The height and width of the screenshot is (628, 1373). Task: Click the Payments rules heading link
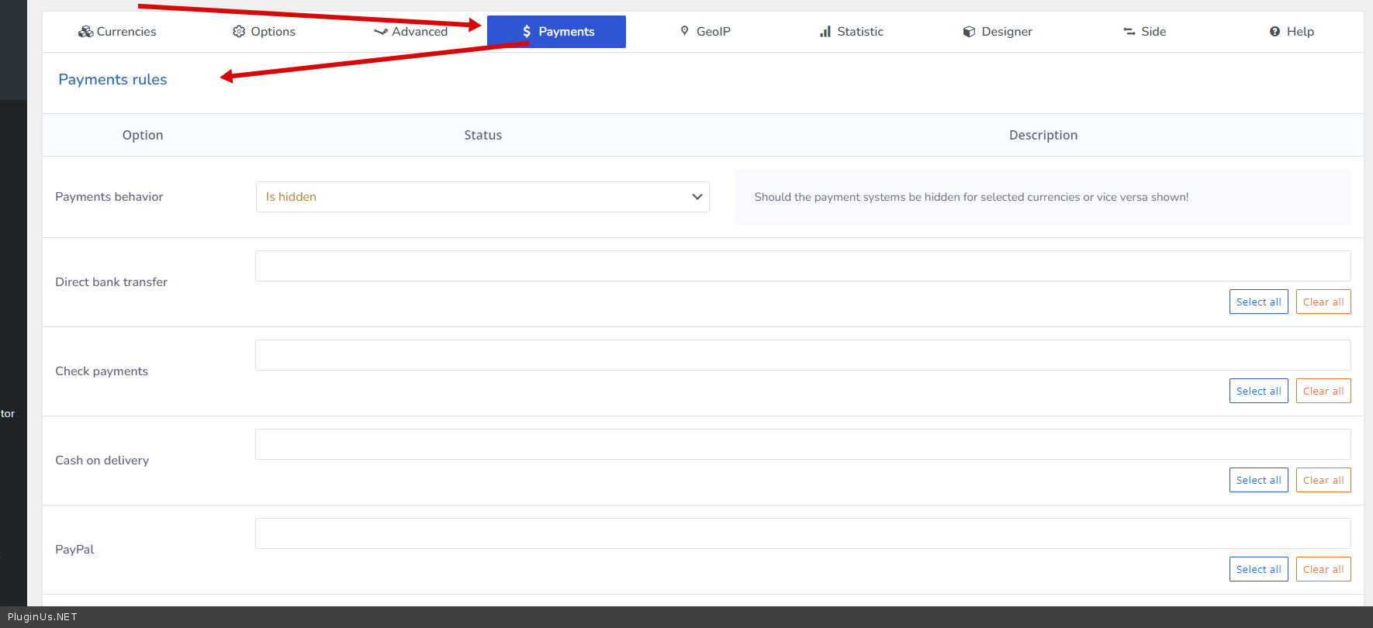[112, 80]
